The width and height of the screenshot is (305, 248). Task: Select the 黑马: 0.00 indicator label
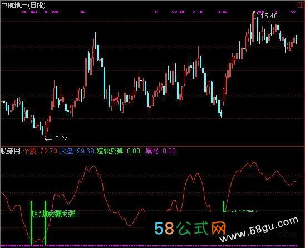161,151
